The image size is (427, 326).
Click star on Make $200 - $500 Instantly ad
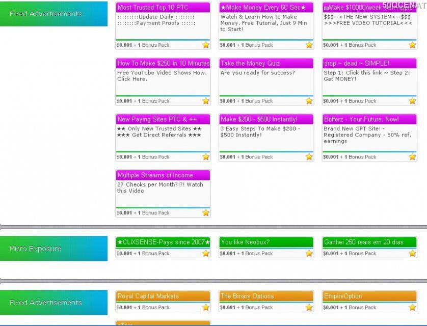pyautogui.click(x=309, y=157)
